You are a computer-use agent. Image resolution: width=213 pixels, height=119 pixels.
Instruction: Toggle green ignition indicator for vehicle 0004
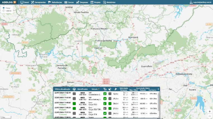74,103
